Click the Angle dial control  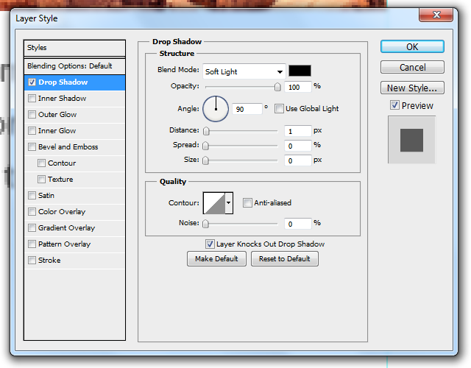pyautogui.click(x=216, y=109)
